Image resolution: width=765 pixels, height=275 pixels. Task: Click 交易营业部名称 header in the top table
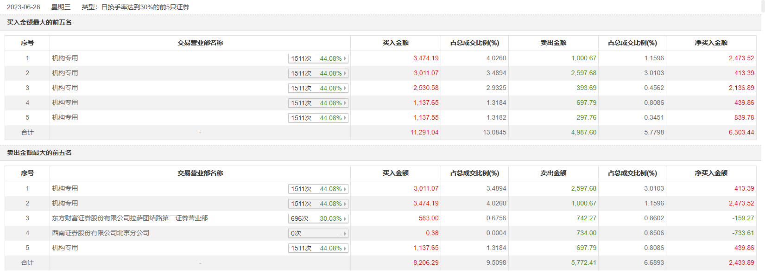click(200, 43)
